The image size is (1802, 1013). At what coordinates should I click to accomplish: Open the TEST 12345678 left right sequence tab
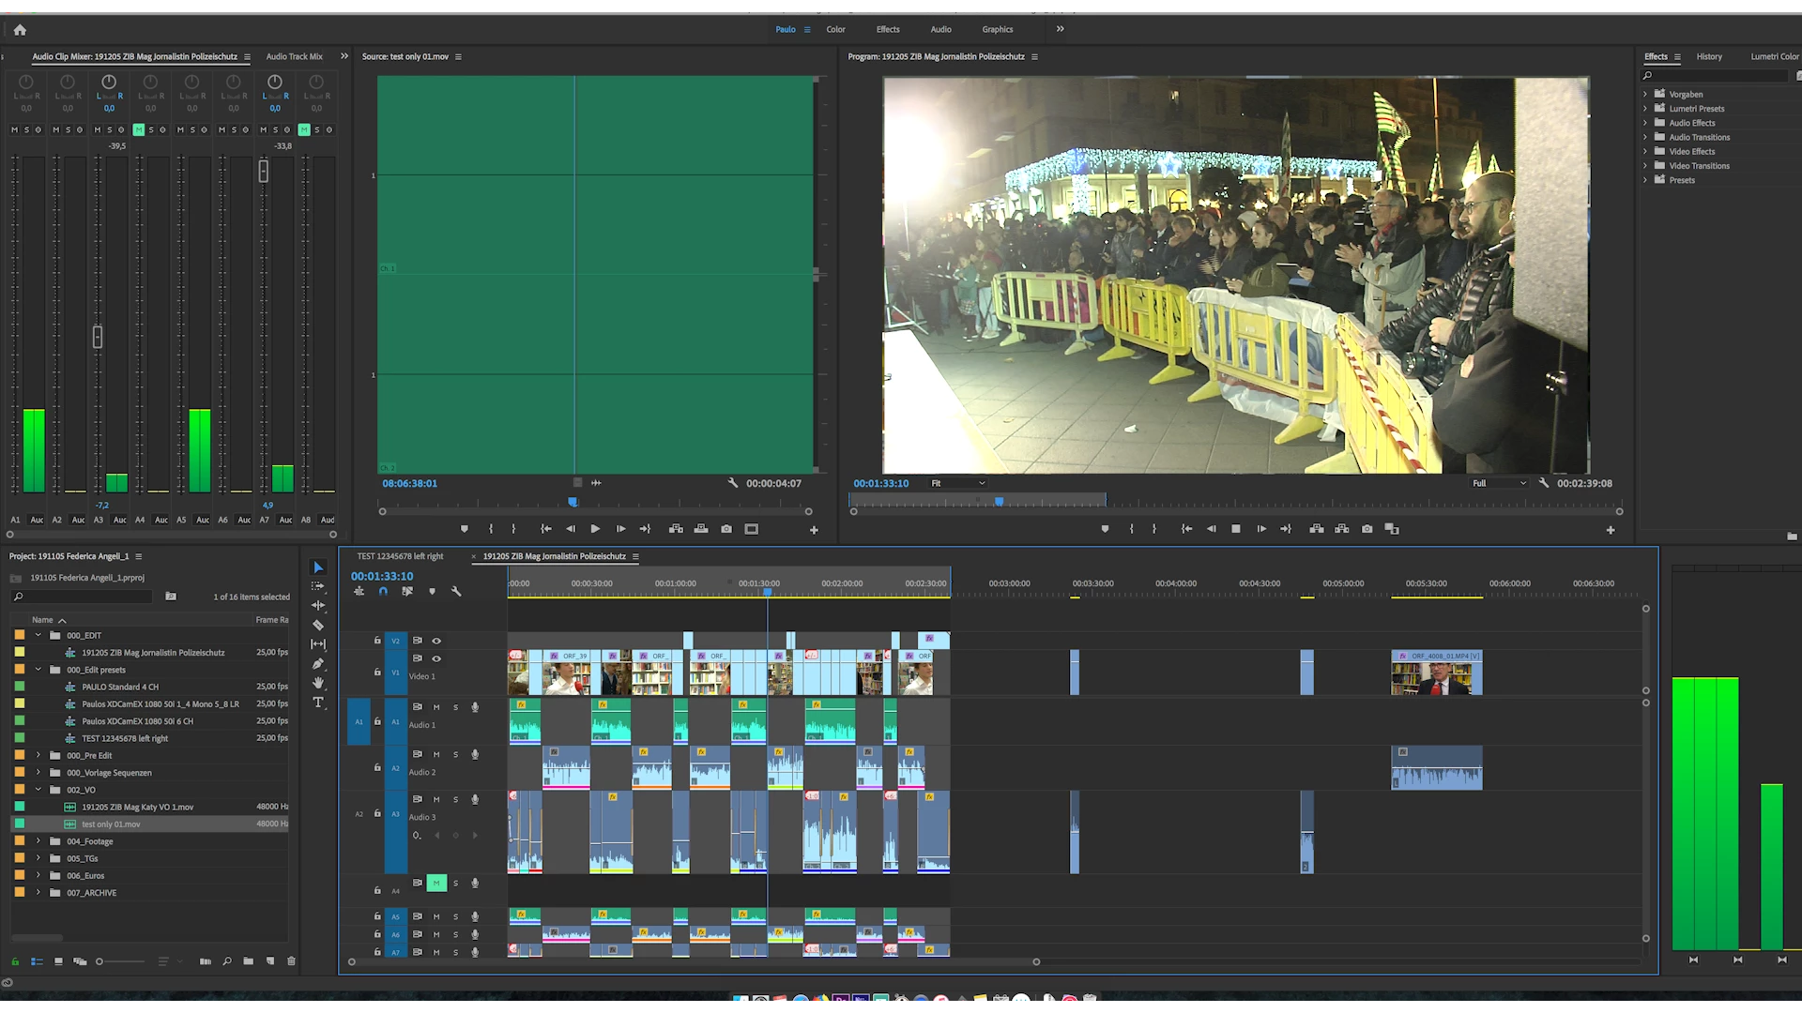pos(400,556)
